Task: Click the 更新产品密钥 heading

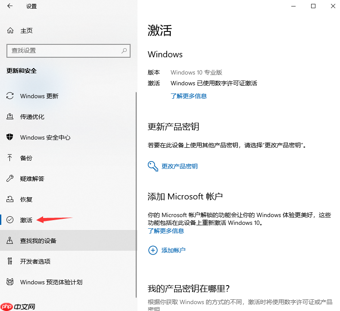Action: click(174, 127)
